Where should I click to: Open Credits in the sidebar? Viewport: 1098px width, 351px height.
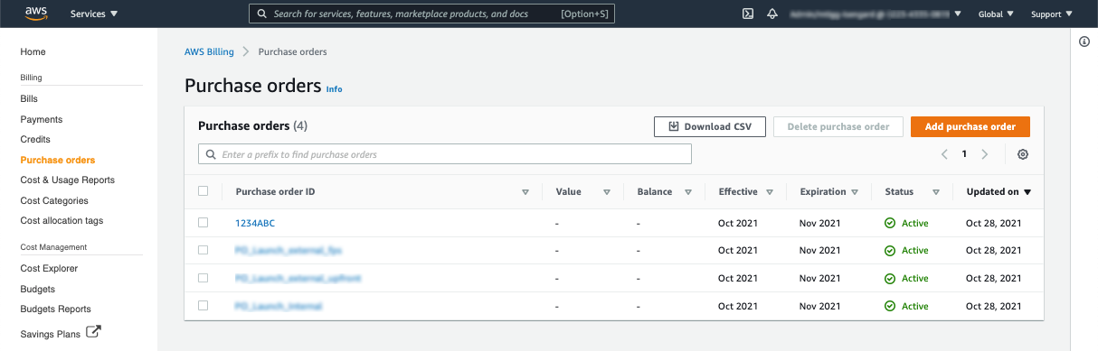click(x=35, y=139)
